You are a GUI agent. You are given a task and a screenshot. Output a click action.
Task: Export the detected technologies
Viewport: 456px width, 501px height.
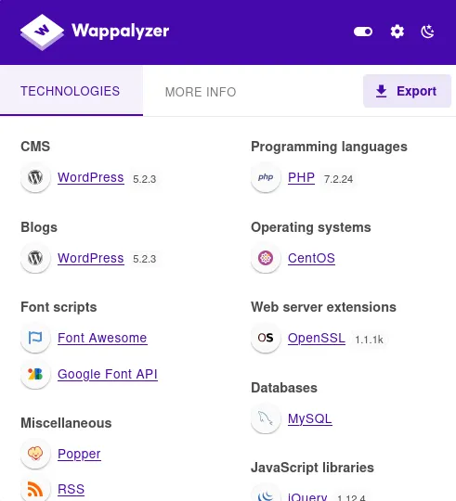tap(407, 91)
